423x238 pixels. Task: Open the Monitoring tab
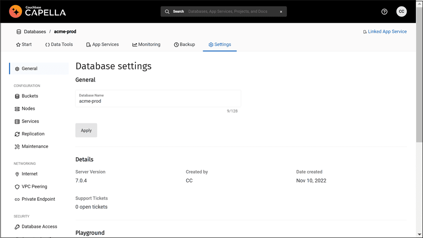click(x=146, y=44)
